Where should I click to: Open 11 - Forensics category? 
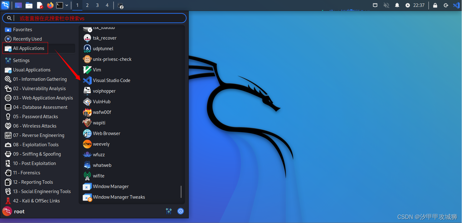40,173
